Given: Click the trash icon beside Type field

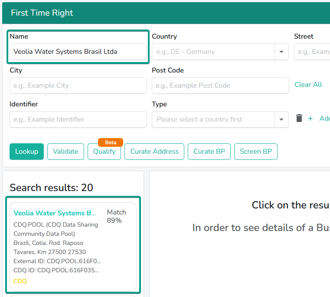Looking at the screenshot, I should click(x=299, y=118).
